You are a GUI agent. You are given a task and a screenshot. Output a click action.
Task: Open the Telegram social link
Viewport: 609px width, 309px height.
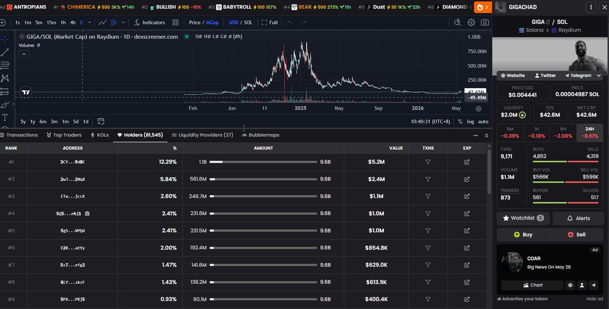click(x=578, y=75)
